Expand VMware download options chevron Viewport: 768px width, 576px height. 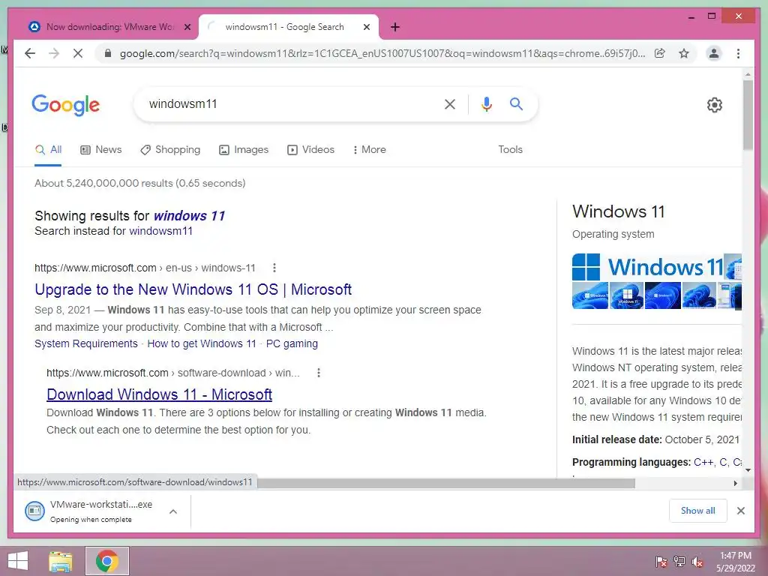173,511
